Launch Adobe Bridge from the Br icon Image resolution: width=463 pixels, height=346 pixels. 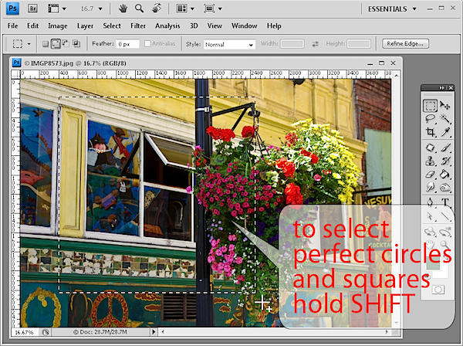click(x=32, y=8)
